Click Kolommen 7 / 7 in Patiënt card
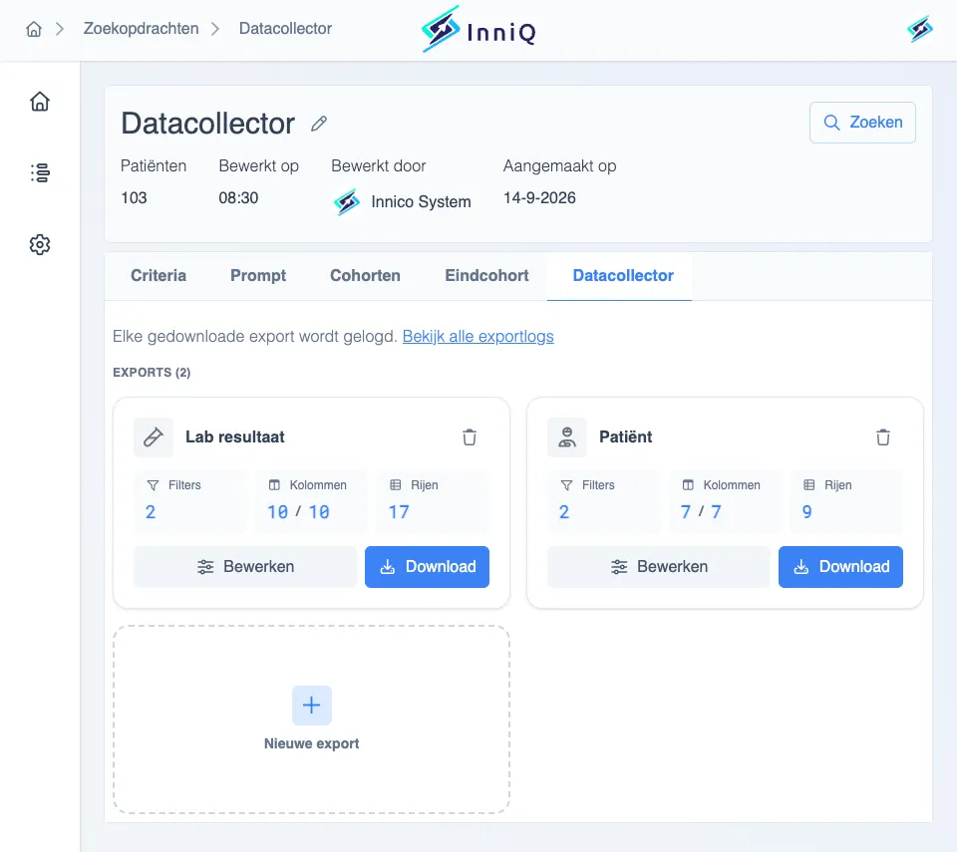The width and height of the screenshot is (957, 852). (725, 501)
